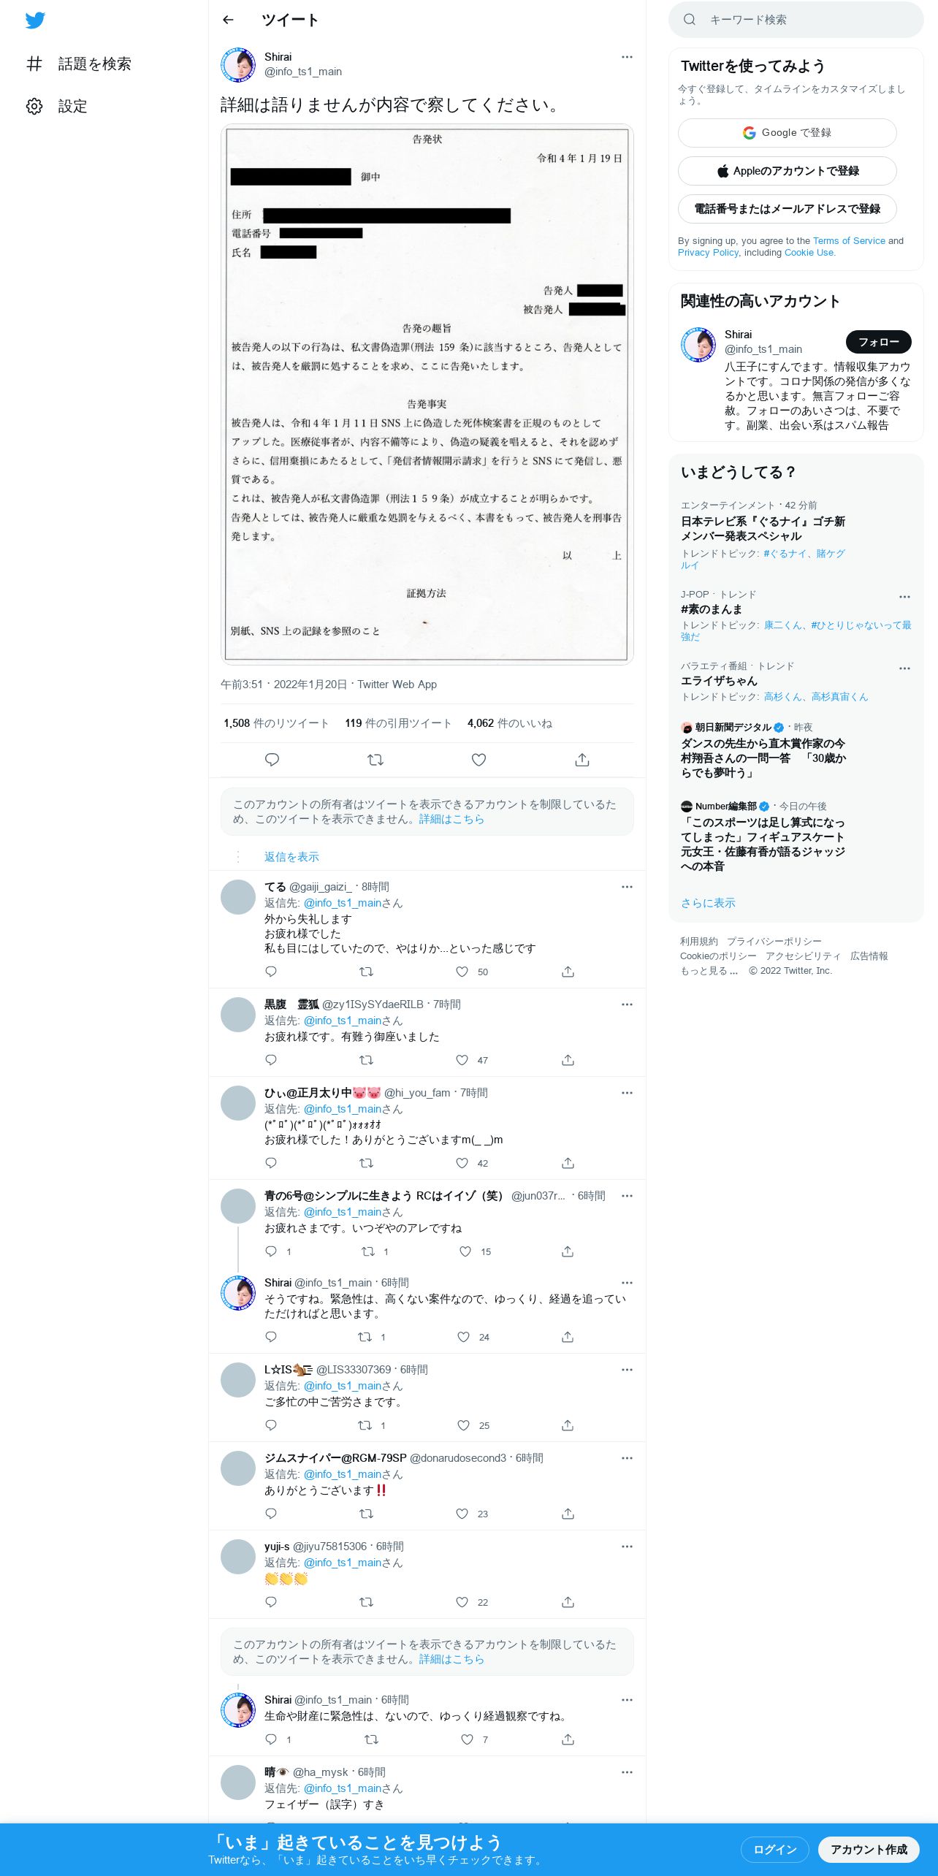The width and height of the screenshot is (938, 1876).
Task: Open more options on the main tweet
Action: click(x=627, y=57)
